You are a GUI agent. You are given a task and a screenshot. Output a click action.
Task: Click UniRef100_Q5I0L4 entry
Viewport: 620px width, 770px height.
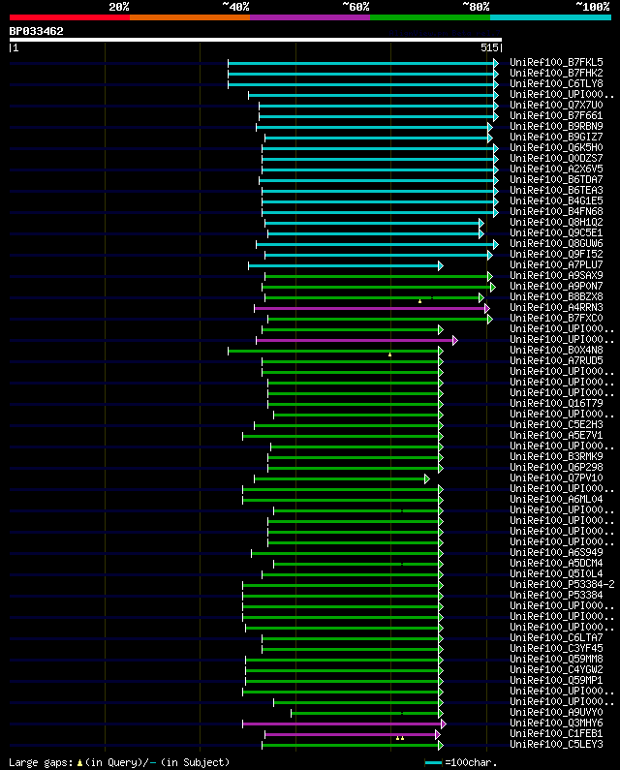[x=556, y=574]
